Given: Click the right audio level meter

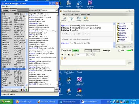Looking at the screenshot, I should pyautogui.click(x=96, y=50).
